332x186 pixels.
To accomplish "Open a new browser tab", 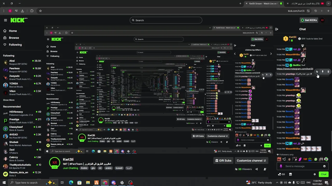I will point(240,4).
